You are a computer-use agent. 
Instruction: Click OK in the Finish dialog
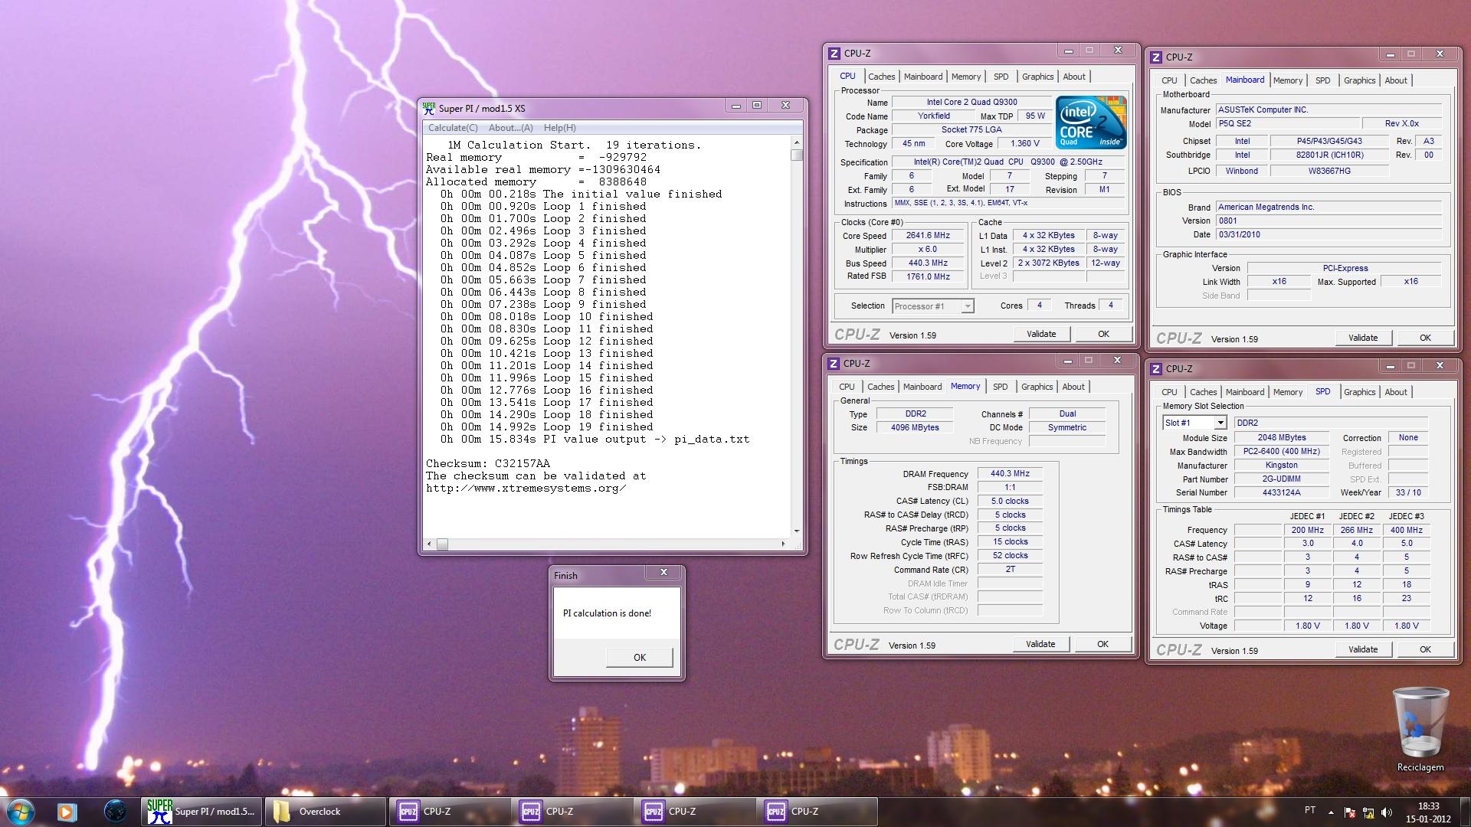(640, 657)
